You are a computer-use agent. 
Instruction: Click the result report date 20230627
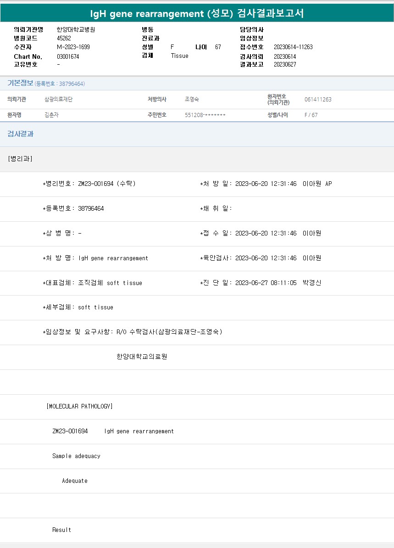click(284, 64)
